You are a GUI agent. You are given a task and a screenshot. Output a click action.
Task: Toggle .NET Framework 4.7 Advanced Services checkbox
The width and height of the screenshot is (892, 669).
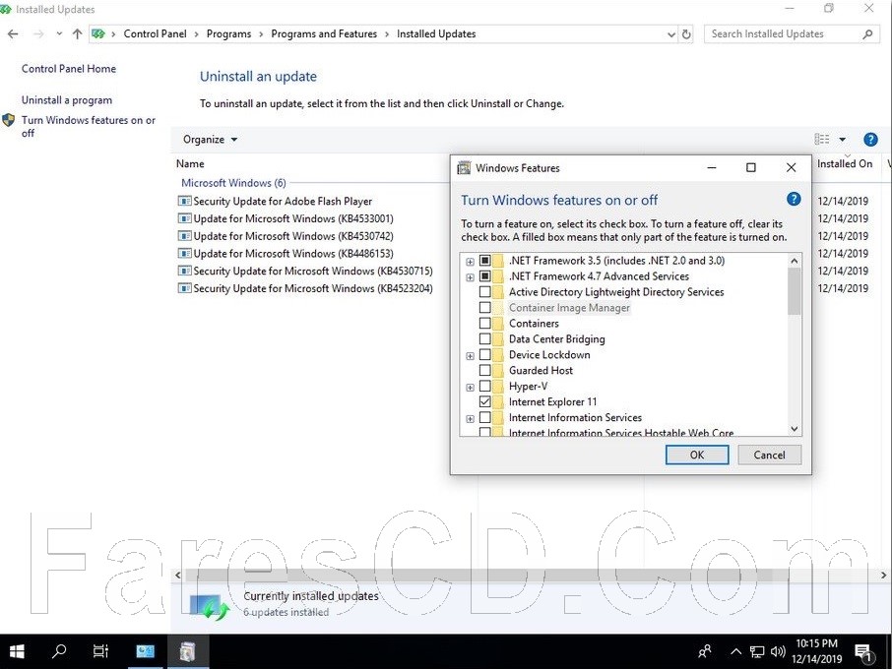tap(484, 276)
